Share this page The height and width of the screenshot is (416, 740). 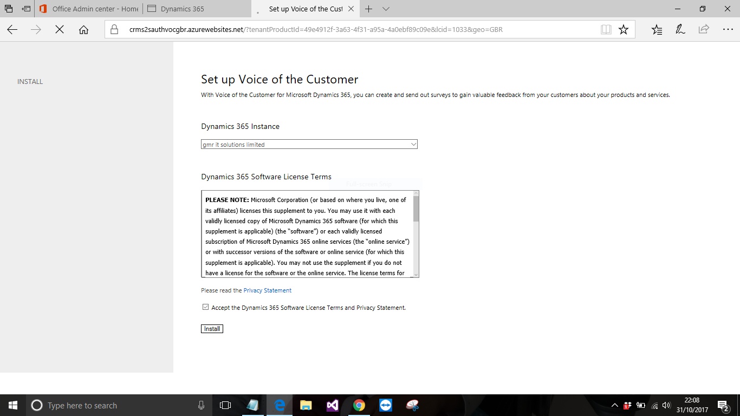704,29
